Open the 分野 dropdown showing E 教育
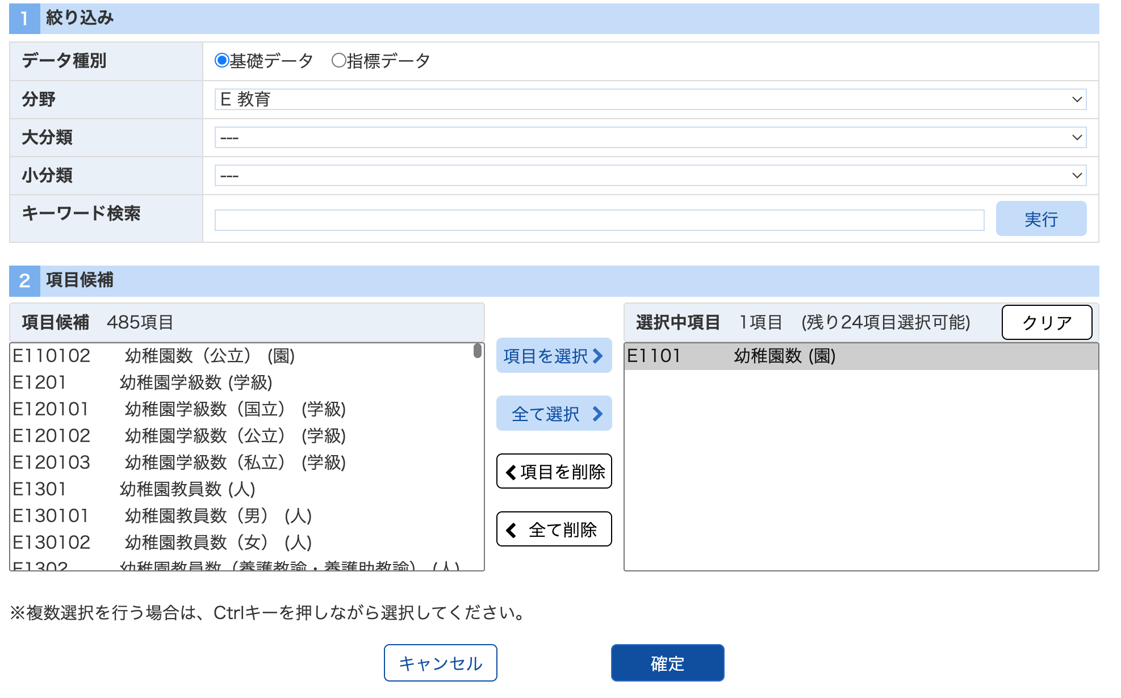 point(650,99)
